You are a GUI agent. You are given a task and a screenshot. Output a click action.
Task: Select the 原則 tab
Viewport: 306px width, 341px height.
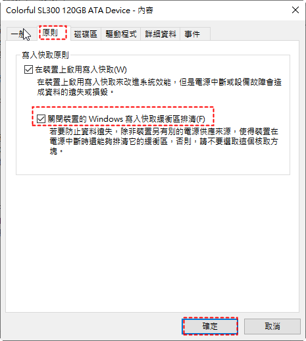pyautogui.click(x=53, y=33)
